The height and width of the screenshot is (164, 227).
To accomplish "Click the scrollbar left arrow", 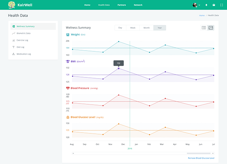I will tap(73, 153).
